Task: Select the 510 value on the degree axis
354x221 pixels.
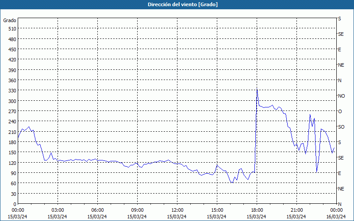Action: pyautogui.click(x=12, y=29)
